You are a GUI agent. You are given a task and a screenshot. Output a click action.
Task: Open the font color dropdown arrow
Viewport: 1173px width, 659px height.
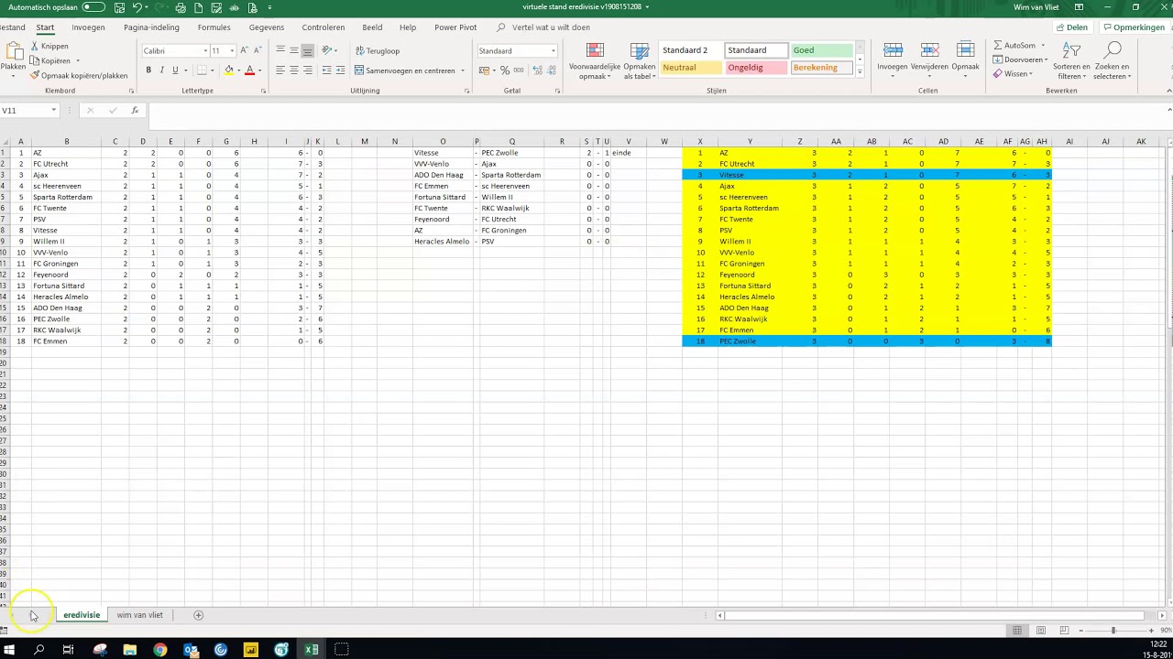pos(259,70)
